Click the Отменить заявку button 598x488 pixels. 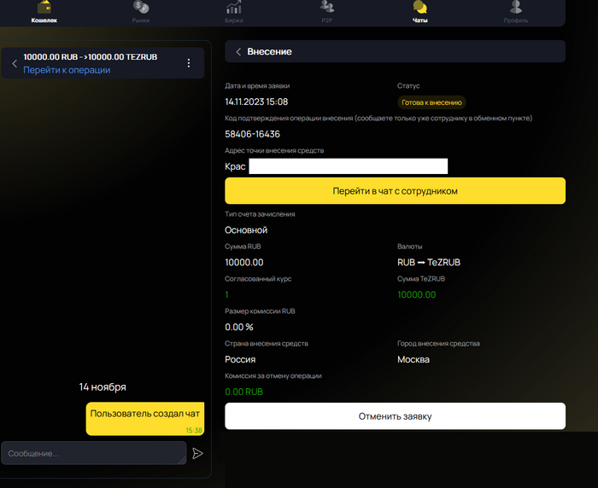tap(395, 416)
